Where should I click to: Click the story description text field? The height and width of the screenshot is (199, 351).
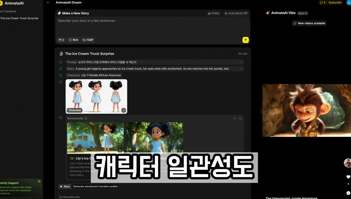coord(152,27)
